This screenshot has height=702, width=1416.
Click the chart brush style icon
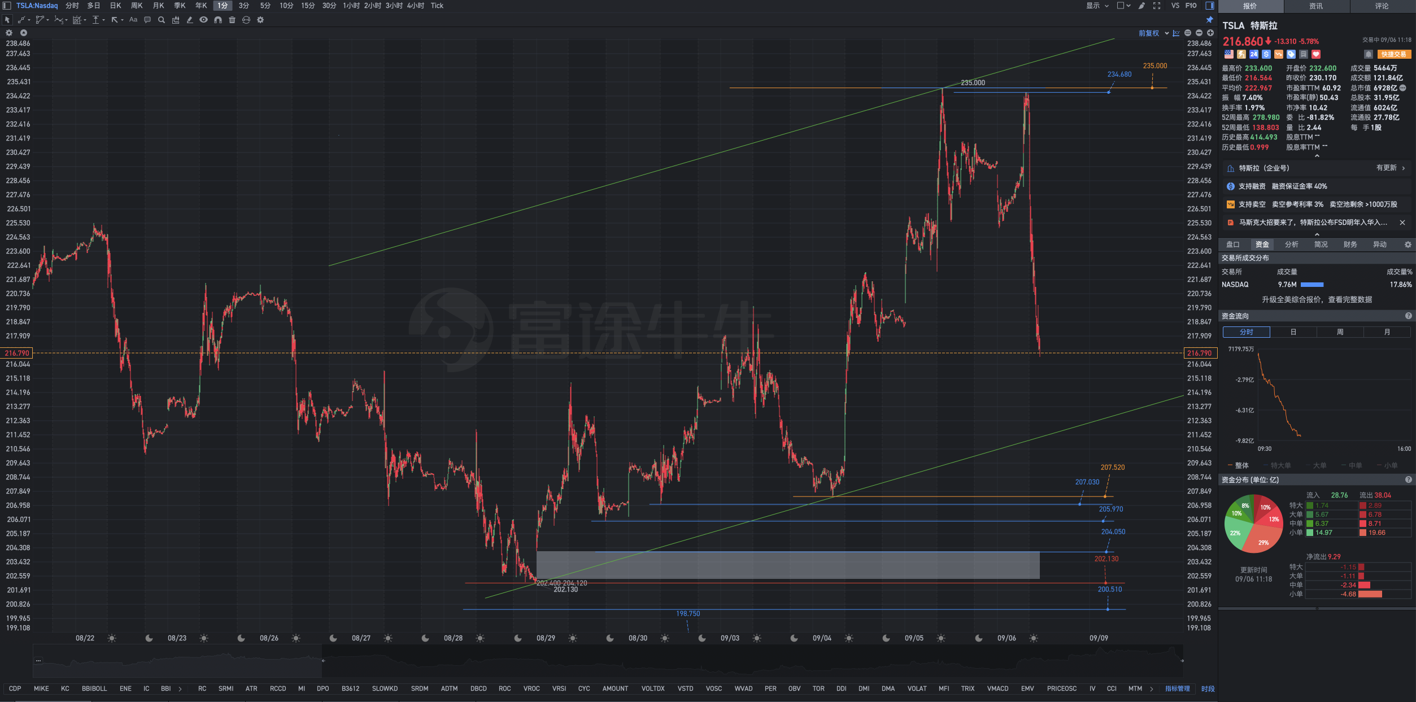[x=1141, y=6]
